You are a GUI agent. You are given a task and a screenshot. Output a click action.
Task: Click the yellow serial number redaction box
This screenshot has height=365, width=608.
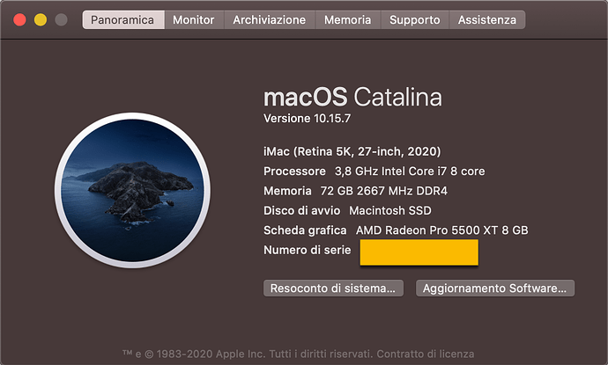point(418,252)
